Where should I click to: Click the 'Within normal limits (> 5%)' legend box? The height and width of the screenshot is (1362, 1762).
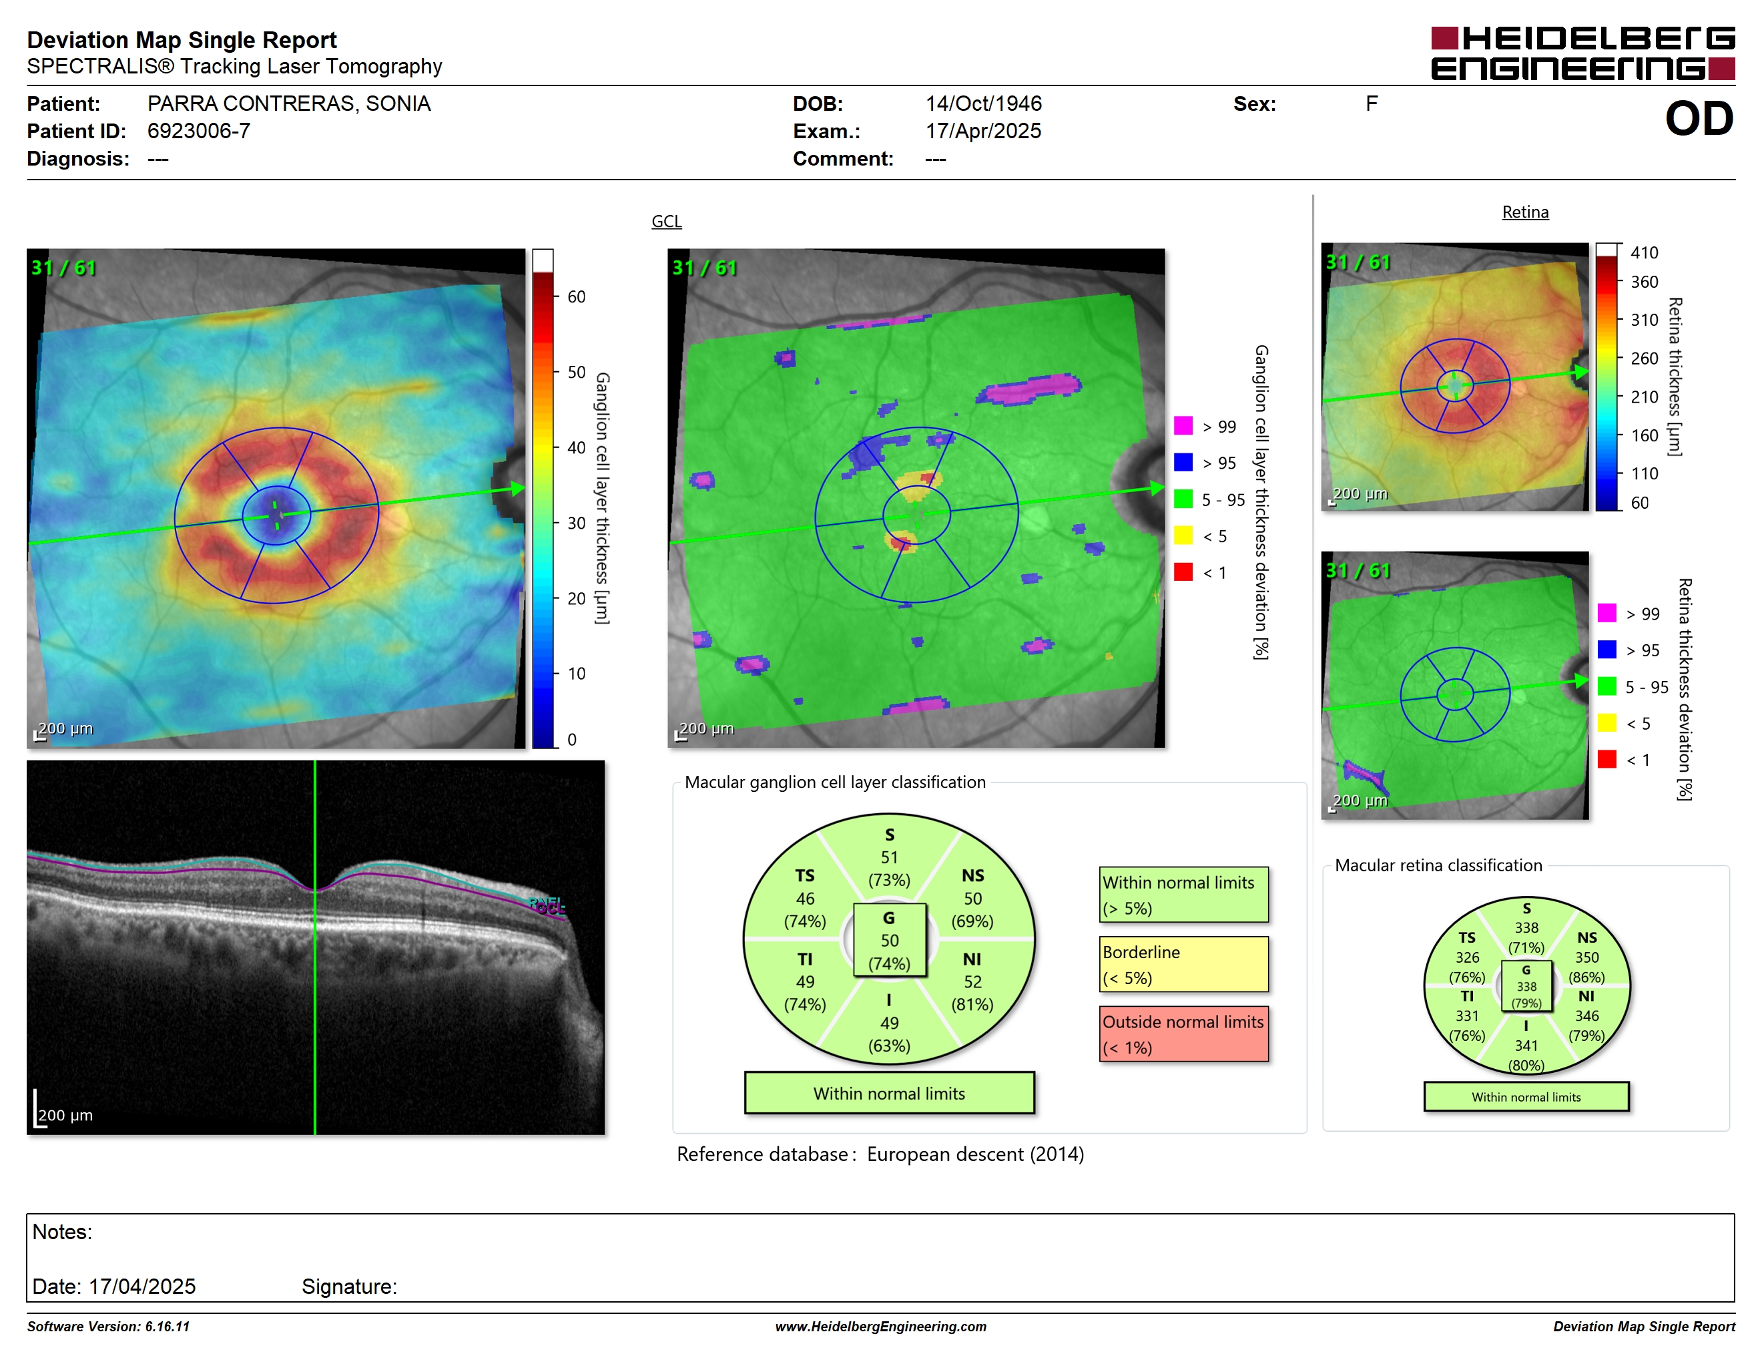point(1183,895)
